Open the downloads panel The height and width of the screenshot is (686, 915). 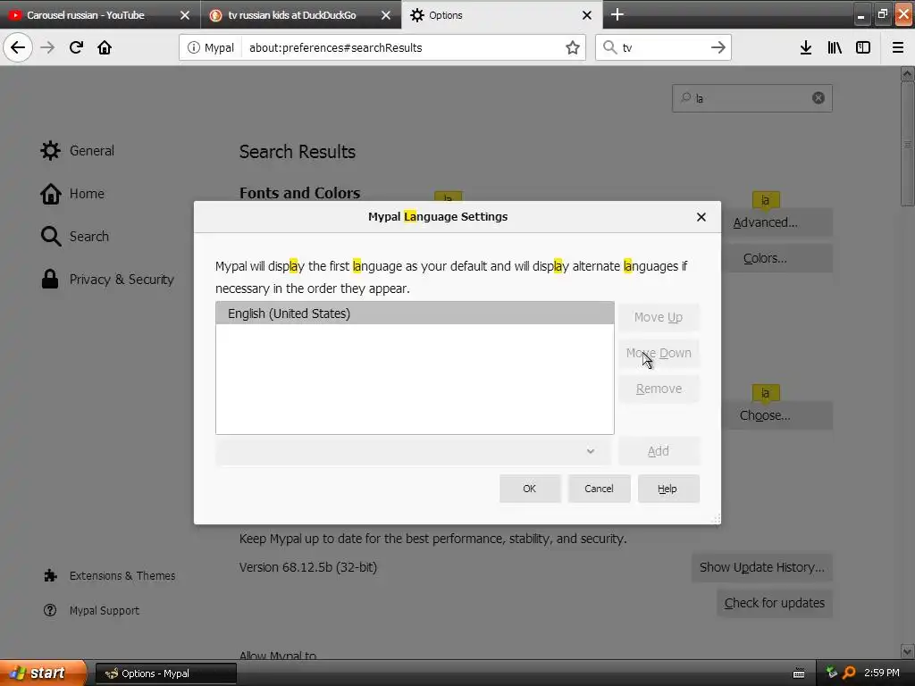click(x=806, y=48)
